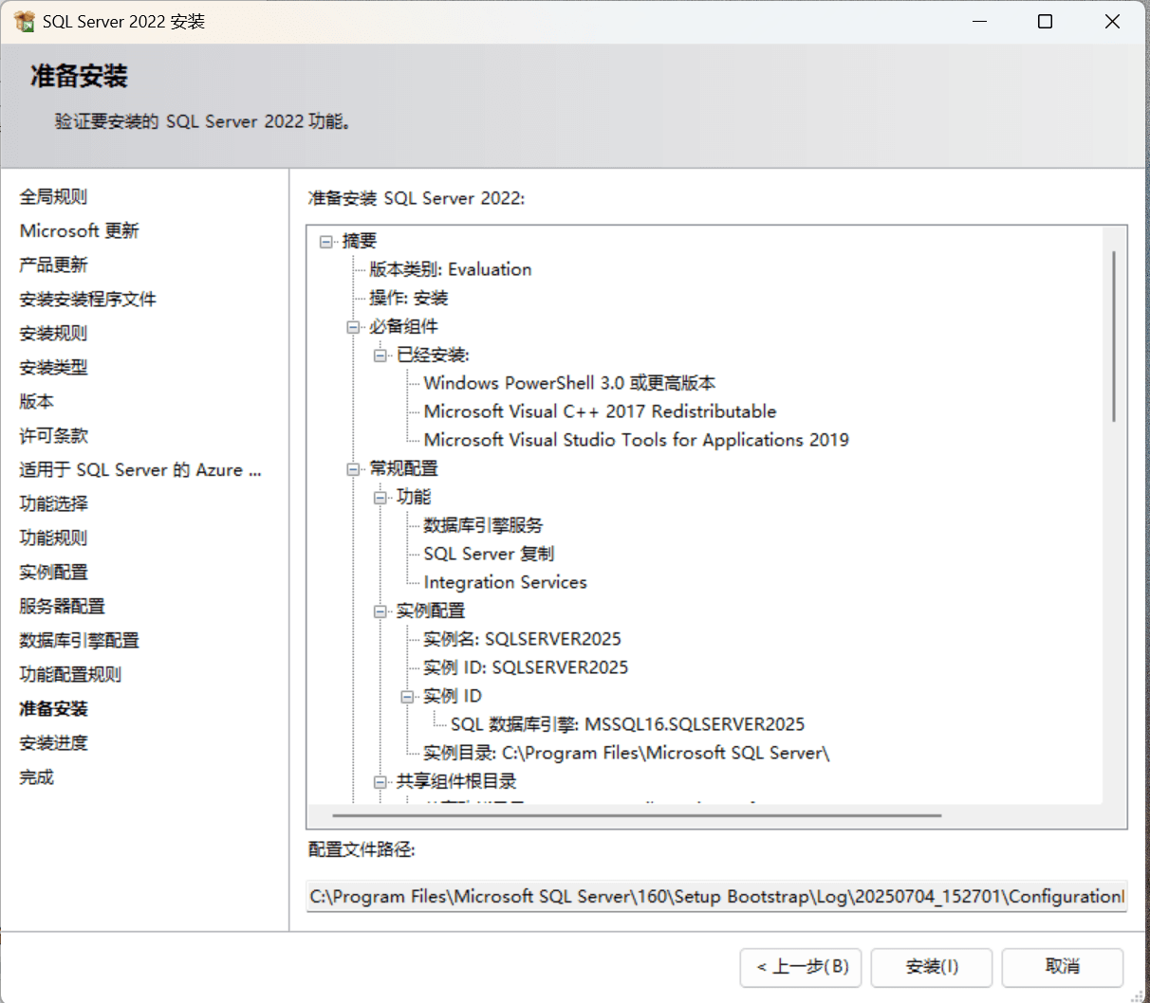Click the 准备安装 SQL Server 2022: label
The height and width of the screenshot is (1003, 1150).
417,198
